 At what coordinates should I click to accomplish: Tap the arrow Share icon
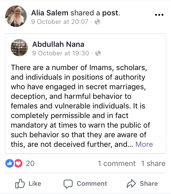pyautogui.click(x=131, y=184)
